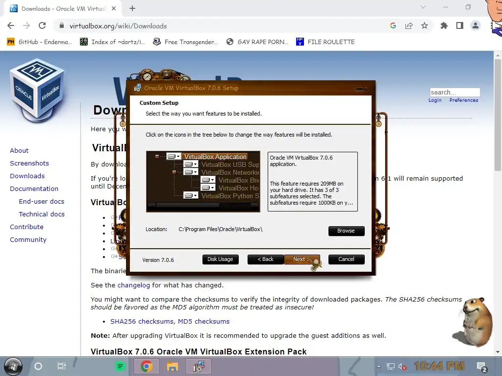Screen dimensions: 502x376
Task: Open the changelog link
Action: [133, 285]
